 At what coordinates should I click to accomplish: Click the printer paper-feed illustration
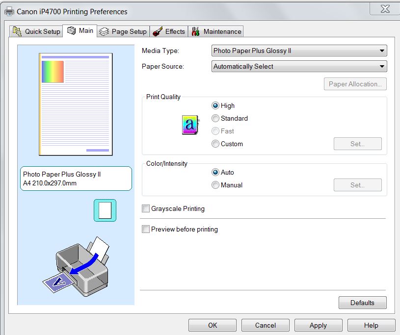tap(76, 266)
